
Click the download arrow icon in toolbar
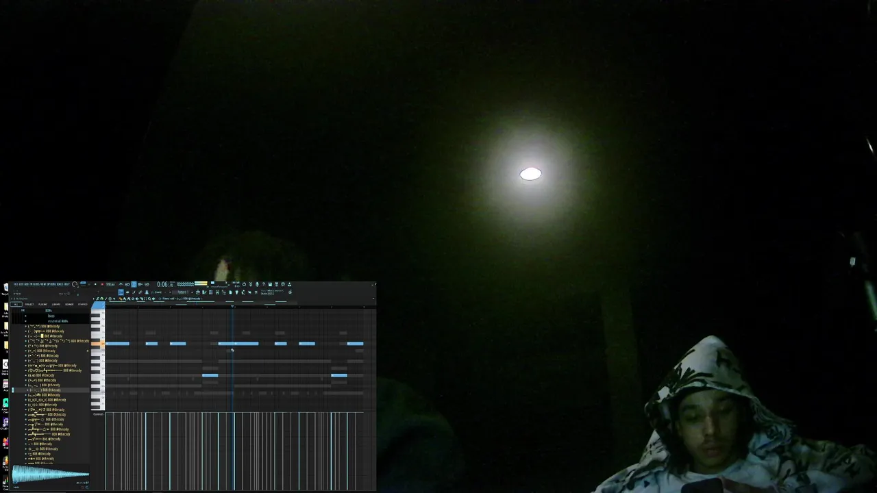click(x=289, y=284)
